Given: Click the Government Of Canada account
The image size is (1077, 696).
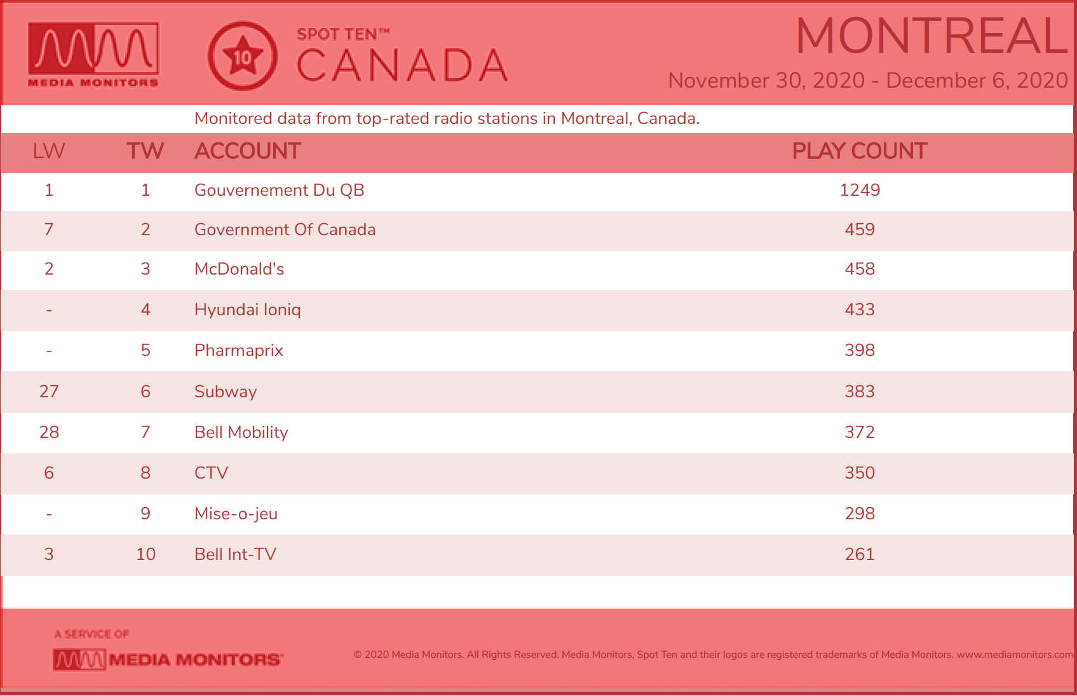Looking at the screenshot, I should point(285,229).
